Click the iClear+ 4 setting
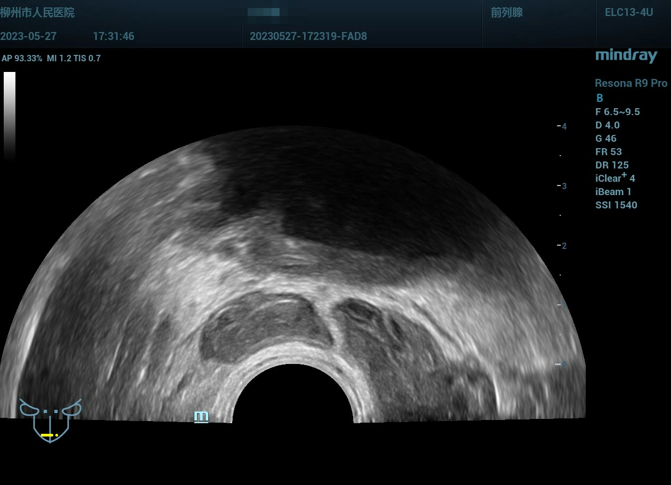Image resolution: width=671 pixels, height=485 pixels. 615,179
